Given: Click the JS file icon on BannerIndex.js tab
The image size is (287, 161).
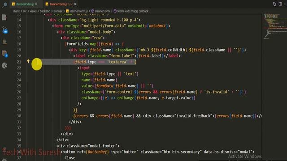Looking at the screenshot, I should (x=13, y=4).
